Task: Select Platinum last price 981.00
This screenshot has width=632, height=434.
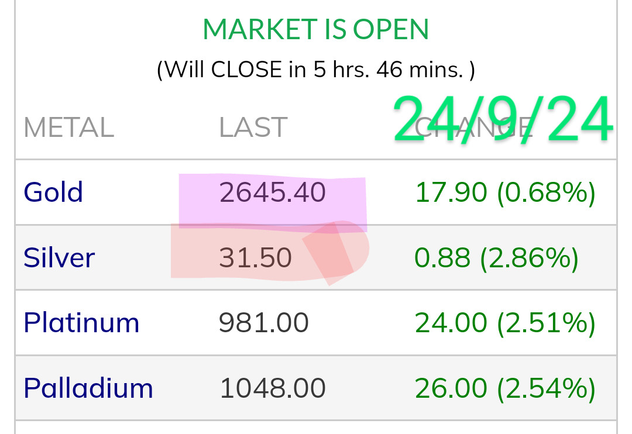Action: tap(263, 323)
